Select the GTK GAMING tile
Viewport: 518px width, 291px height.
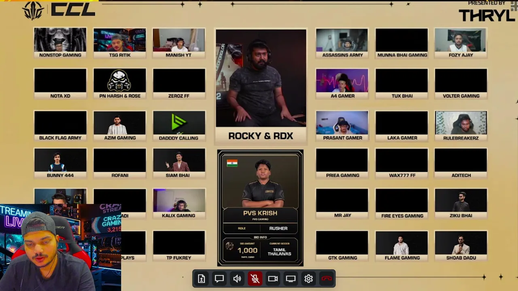pos(342,246)
